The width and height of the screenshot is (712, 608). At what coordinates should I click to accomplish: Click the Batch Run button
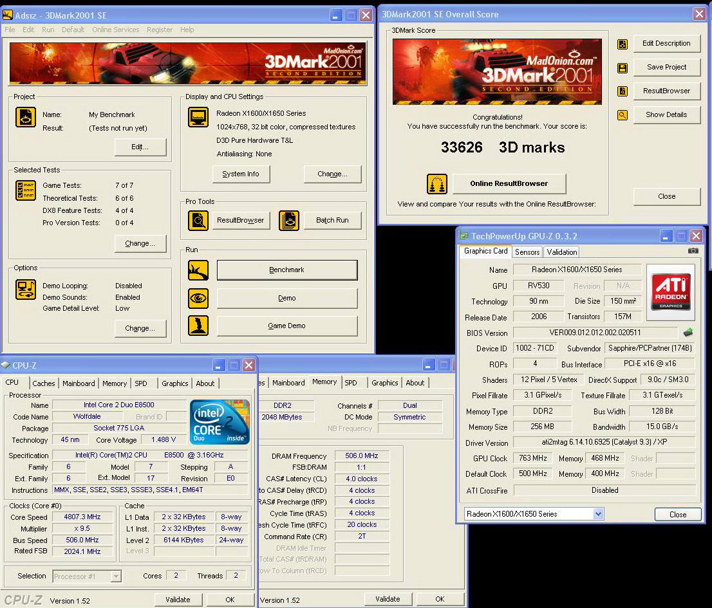click(332, 220)
